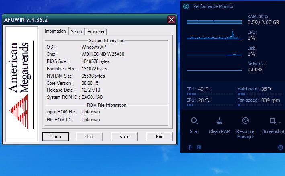Click the '65536 bytes' NVRAM value
This screenshot has width=285, height=176.
coord(93,76)
